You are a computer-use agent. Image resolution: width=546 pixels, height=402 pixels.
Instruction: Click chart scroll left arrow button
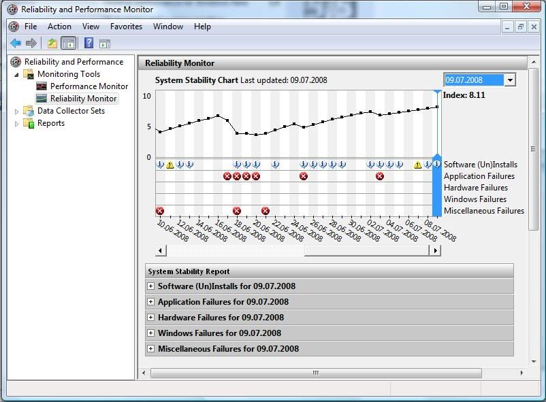click(161, 250)
